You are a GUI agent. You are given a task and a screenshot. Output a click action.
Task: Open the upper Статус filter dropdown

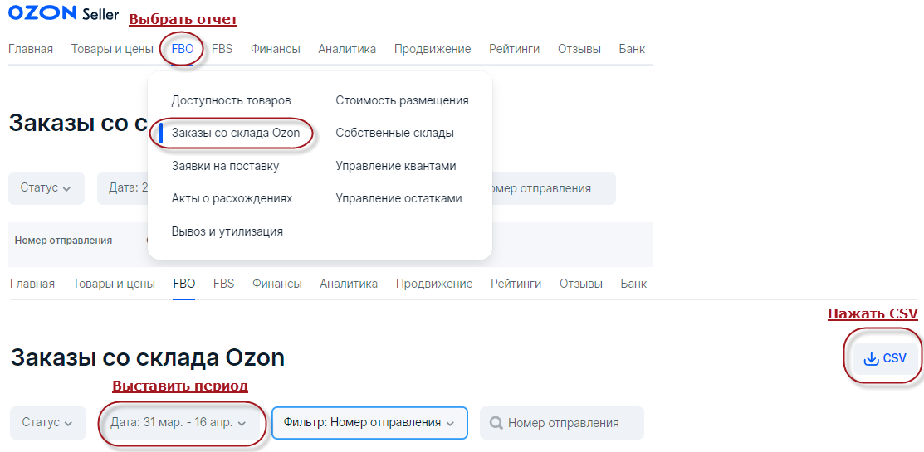tap(46, 188)
